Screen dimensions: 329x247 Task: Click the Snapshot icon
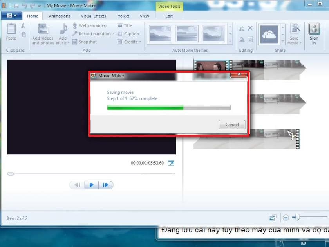click(75, 42)
